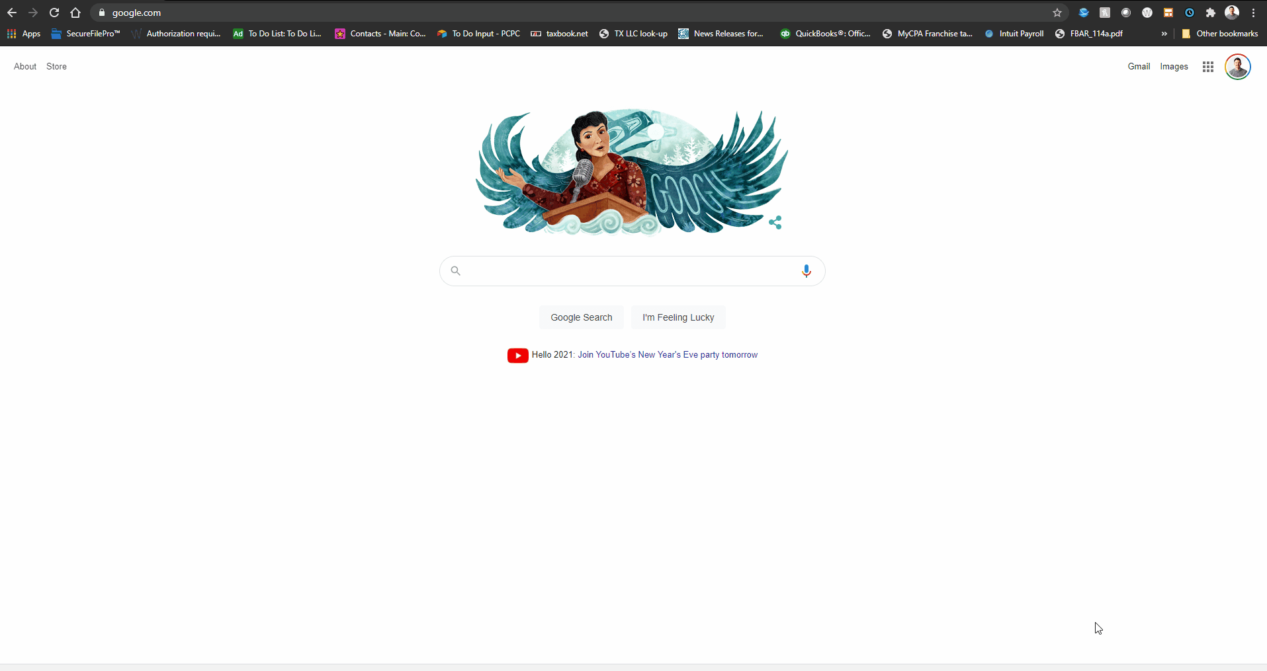Open the Contacts - Main bookmark
The image size is (1267, 671).
(380, 34)
